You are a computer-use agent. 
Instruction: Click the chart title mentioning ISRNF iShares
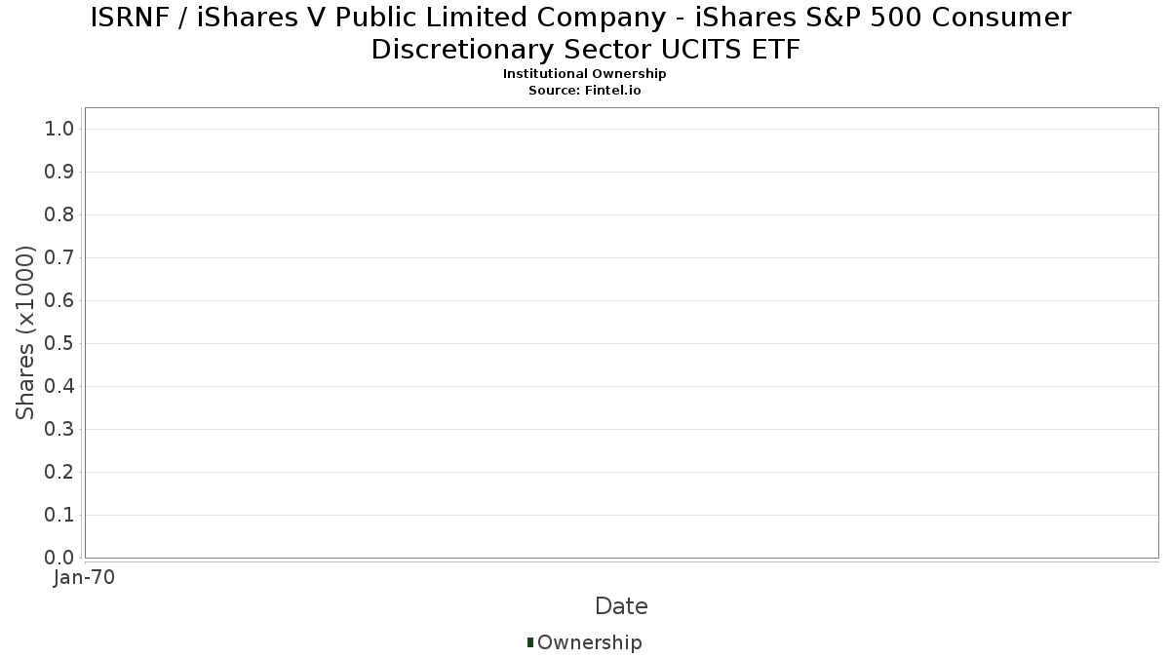point(581,33)
